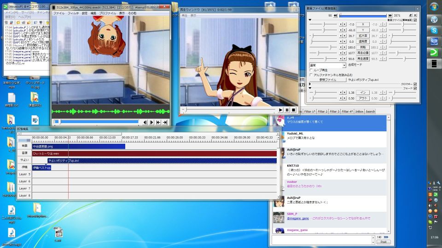This screenshot has width=442, height=248.
Task: Click the pause icon in the playback window
Action: click(287, 110)
